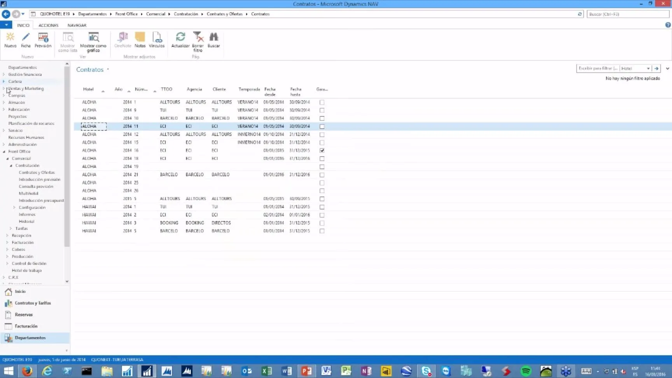Expand the Tarifas tree node
The image size is (672, 378).
[11, 229]
